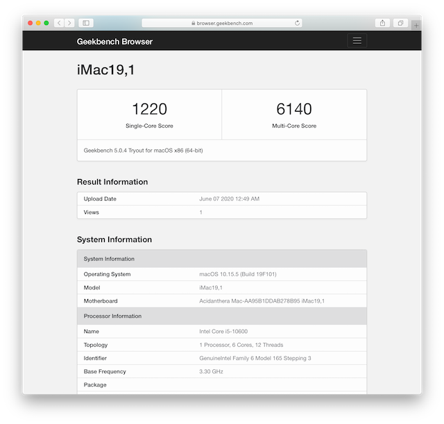Click the Upload Date row label
The width and height of the screenshot is (444, 424).
(100, 199)
